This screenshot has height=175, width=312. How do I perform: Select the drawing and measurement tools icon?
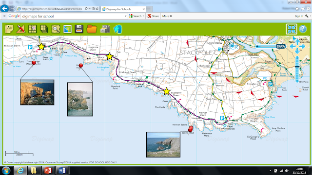coord(20,29)
